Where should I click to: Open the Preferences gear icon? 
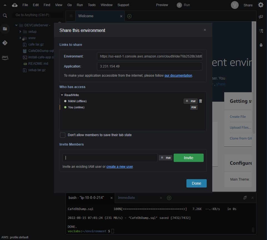[x=261, y=5]
